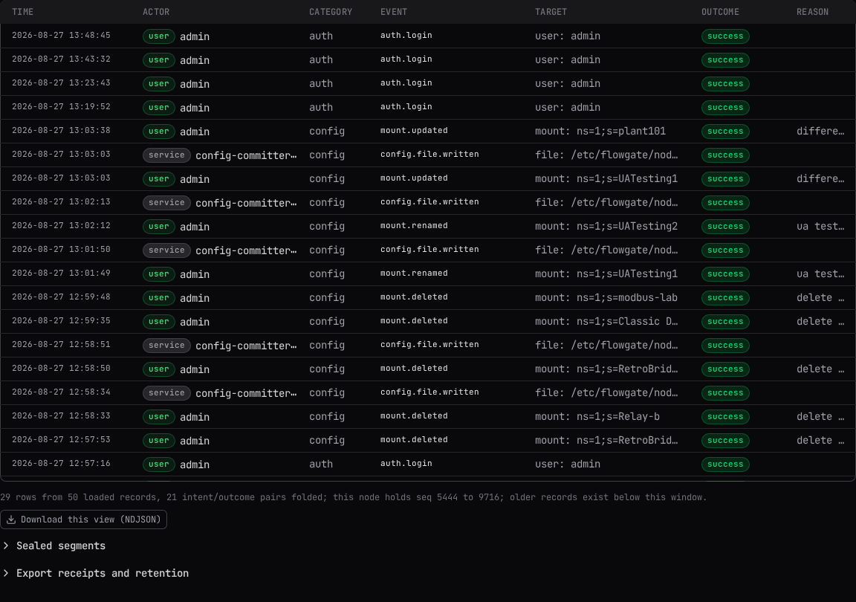Click timestamp 2026-08-27 13:19:52
856x602 pixels.
coord(61,106)
